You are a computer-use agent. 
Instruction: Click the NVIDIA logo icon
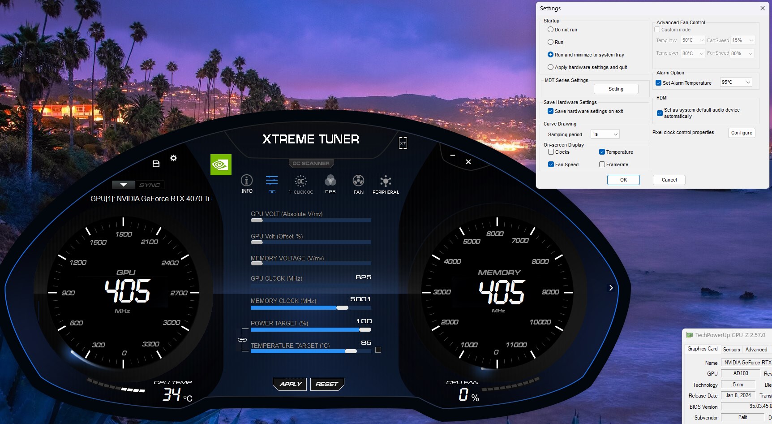pos(221,164)
